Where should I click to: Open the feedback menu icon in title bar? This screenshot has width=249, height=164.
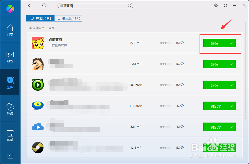tap(225, 5)
